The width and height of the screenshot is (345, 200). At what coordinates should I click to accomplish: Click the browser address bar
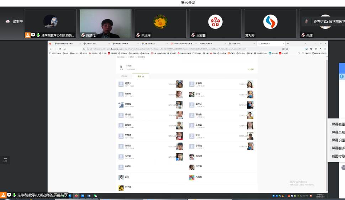coord(178,49)
